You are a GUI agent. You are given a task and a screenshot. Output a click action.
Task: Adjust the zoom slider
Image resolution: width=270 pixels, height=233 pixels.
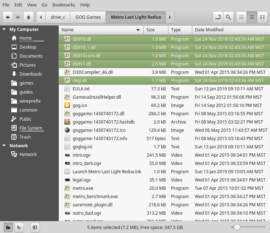pos(237,227)
